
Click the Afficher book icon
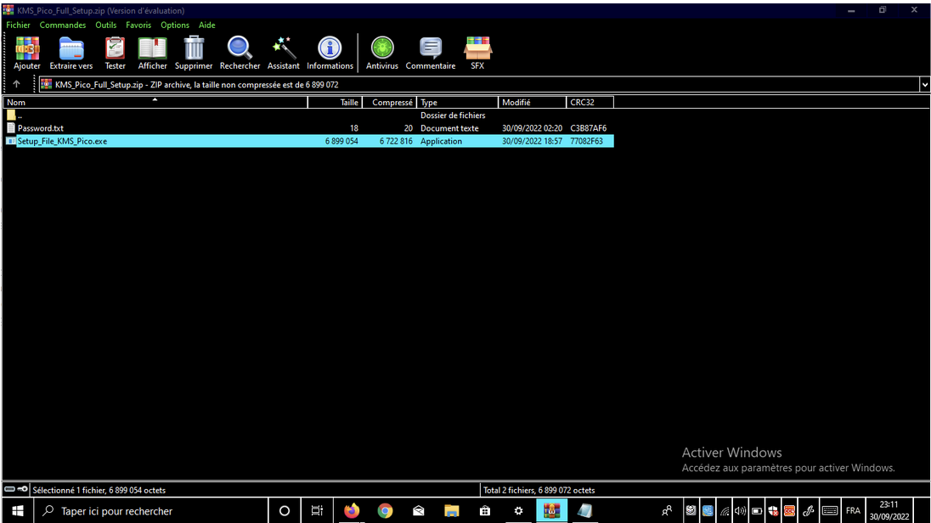tap(153, 53)
